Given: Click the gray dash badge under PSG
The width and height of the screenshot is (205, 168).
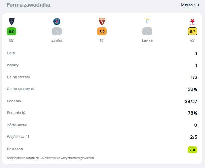Looking at the screenshot, I should [x=57, y=32].
